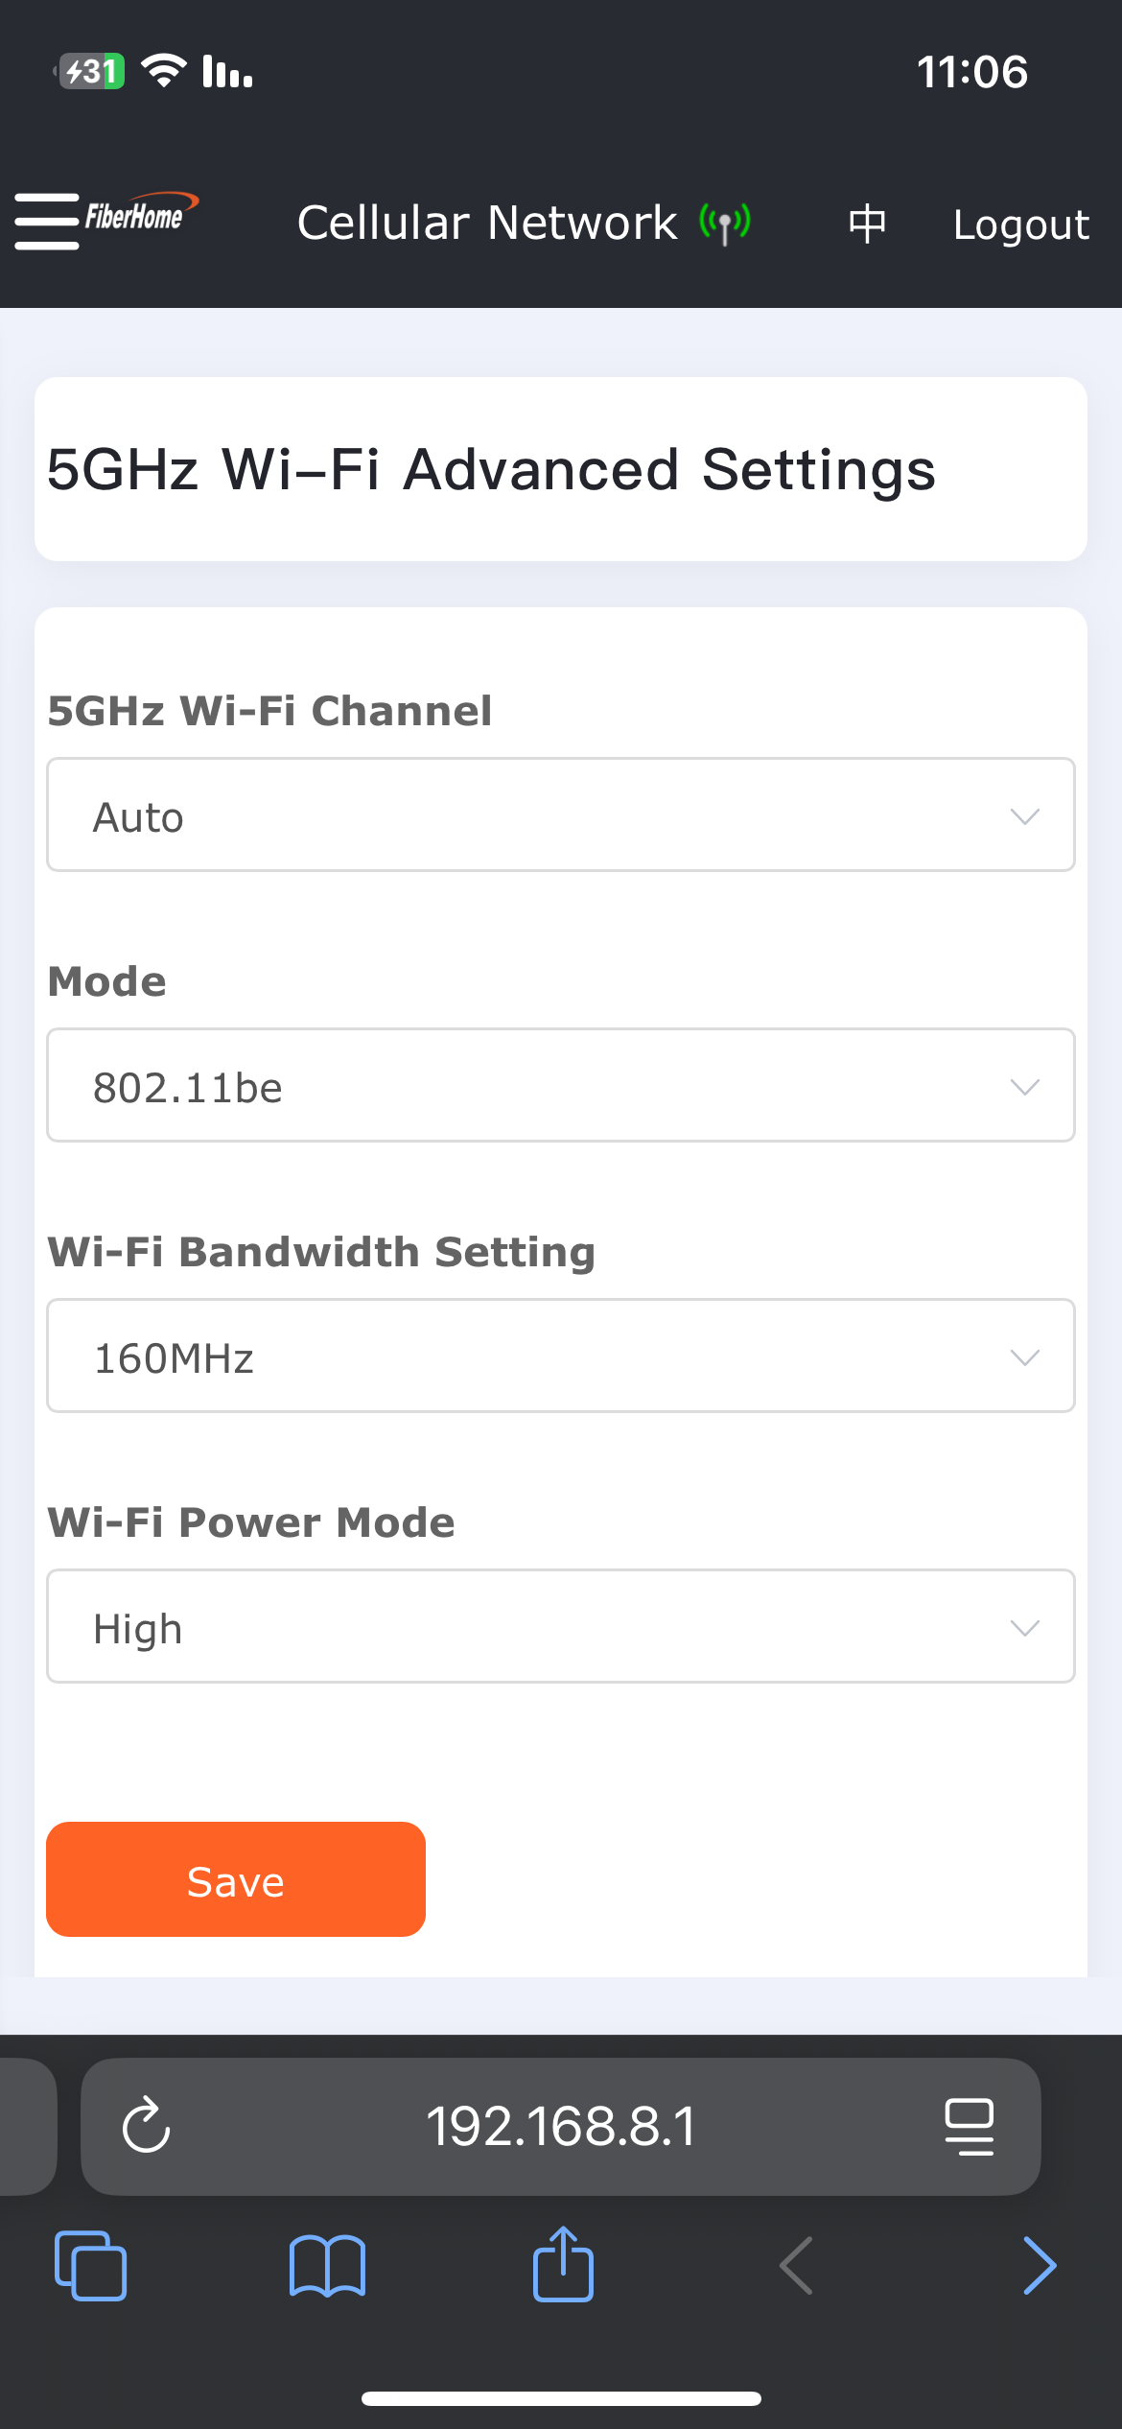
Task: Tap the FiberHome logo
Action: [139, 215]
